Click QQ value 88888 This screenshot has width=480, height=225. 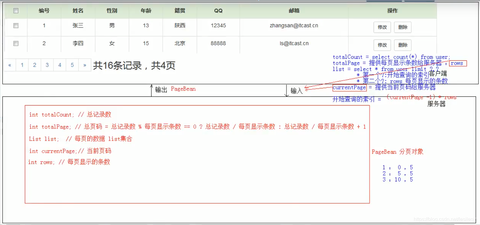[218, 44]
